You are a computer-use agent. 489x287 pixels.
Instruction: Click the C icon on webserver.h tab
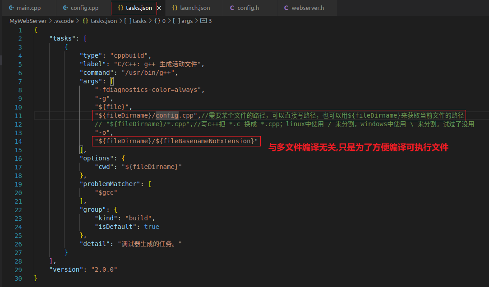click(x=286, y=8)
